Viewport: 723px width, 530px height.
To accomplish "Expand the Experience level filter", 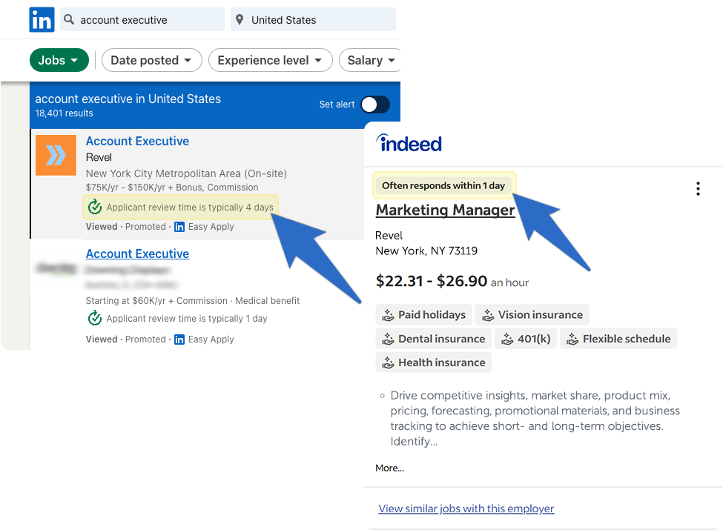I will click(x=270, y=60).
